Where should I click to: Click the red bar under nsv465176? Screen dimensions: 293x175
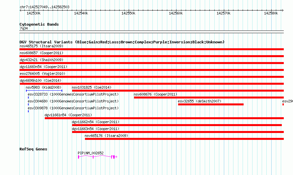[x=184, y=139]
